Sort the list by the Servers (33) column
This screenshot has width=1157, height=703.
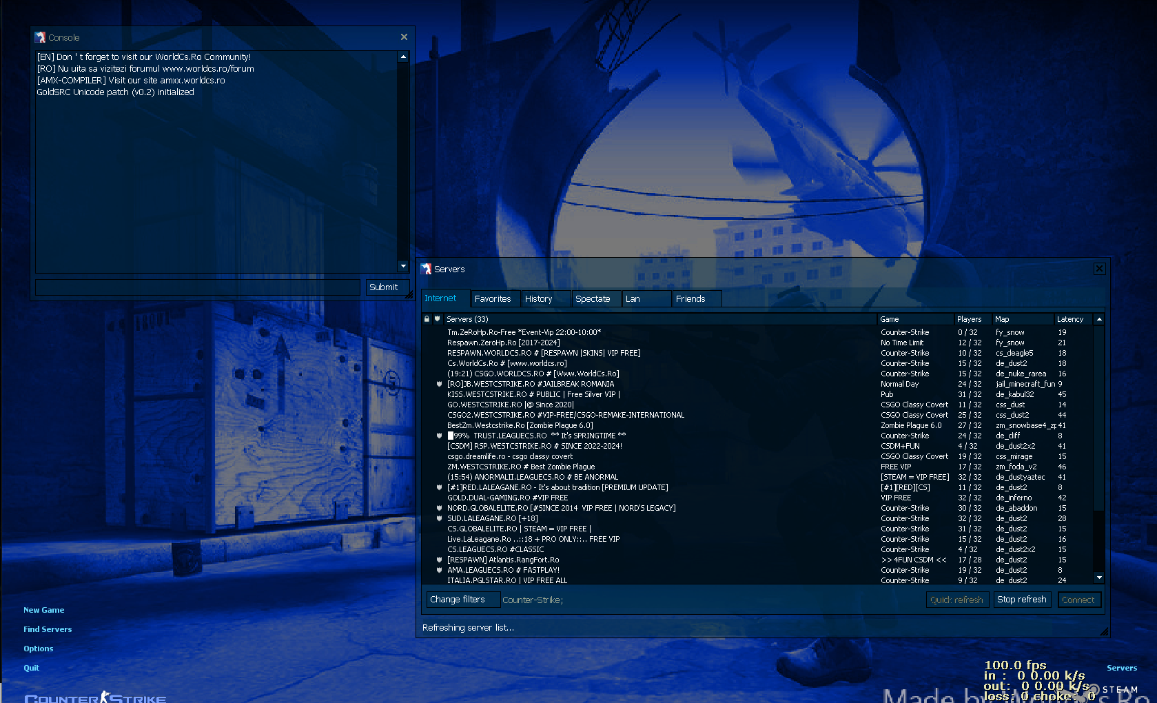click(660, 319)
